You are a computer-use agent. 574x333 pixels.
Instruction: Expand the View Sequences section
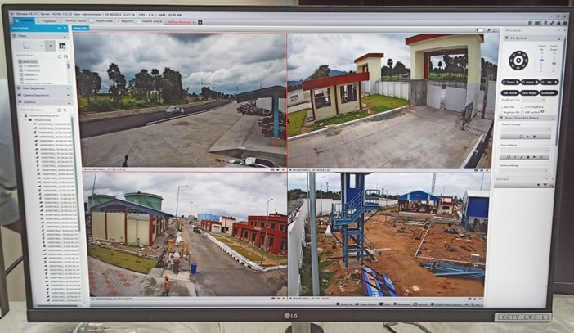(68, 88)
